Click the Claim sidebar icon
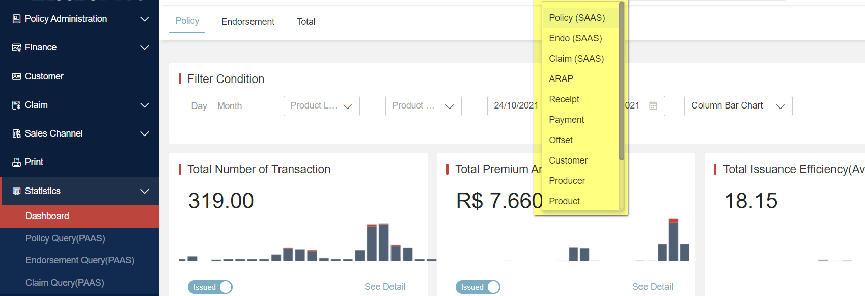 click(16, 105)
